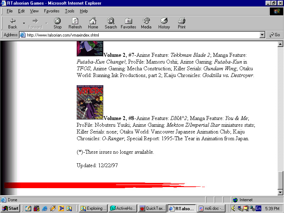Click the Done status bar text
284x213 pixels.
(x=12, y=200)
